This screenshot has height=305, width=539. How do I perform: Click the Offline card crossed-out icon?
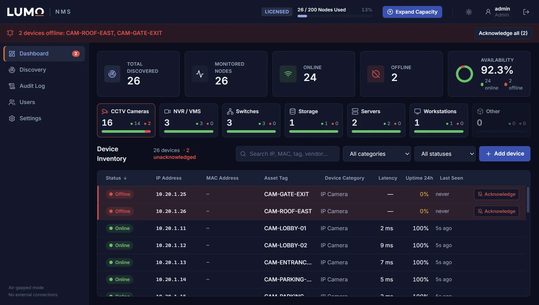click(x=376, y=74)
